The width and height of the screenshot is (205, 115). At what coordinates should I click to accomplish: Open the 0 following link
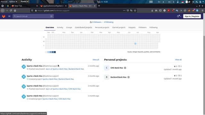[x=109, y=22]
